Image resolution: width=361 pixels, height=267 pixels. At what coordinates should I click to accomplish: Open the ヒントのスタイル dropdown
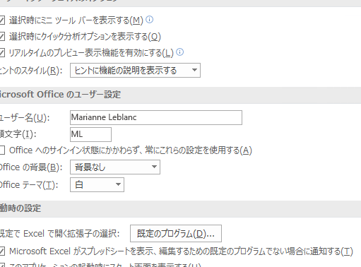click(135, 70)
